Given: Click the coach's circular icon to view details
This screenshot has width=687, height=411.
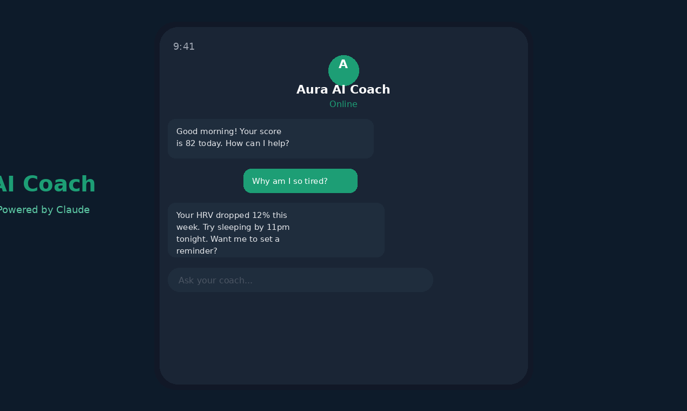Looking at the screenshot, I should coord(343,70).
